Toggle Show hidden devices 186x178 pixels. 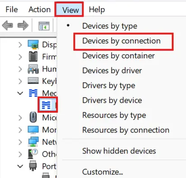[x=119, y=151]
